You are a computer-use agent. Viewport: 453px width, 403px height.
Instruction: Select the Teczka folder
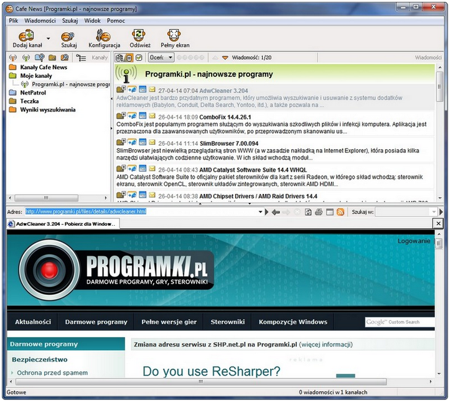tap(29, 101)
